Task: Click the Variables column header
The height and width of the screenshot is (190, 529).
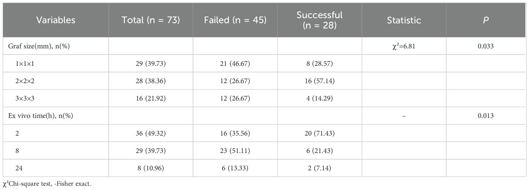Action: [x=55, y=20]
